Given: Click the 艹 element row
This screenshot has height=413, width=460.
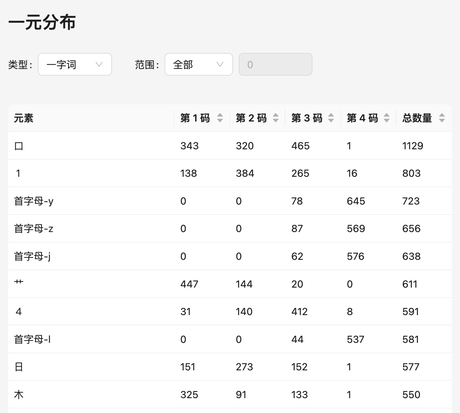Looking at the screenshot, I should [x=19, y=284].
